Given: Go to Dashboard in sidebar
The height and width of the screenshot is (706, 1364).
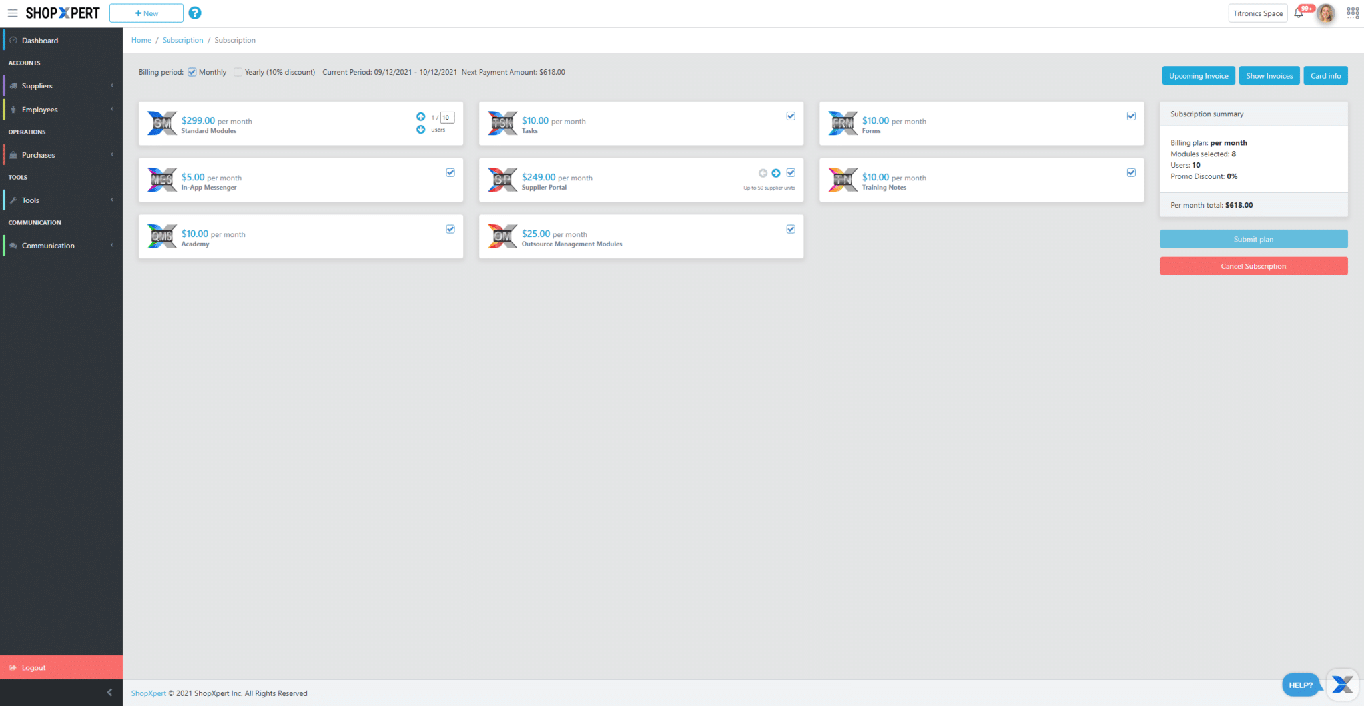Looking at the screenshot, I should (40, 41).
